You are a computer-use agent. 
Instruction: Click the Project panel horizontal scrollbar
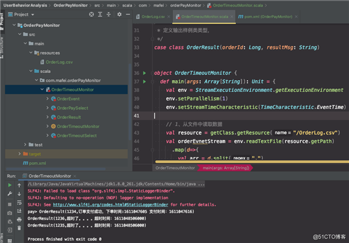56,169
